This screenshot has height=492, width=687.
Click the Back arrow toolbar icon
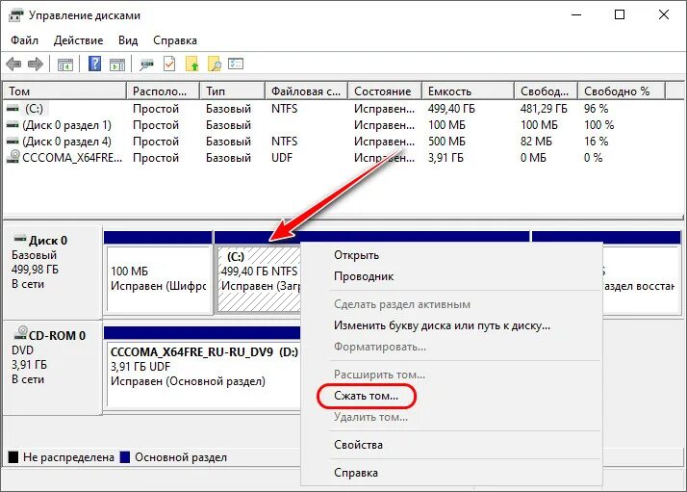(13, 64)
